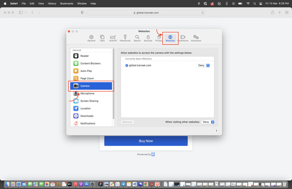Select Microphone in the sidebar
This screenshot has width=292, height=189.
(x=87, y=93)
